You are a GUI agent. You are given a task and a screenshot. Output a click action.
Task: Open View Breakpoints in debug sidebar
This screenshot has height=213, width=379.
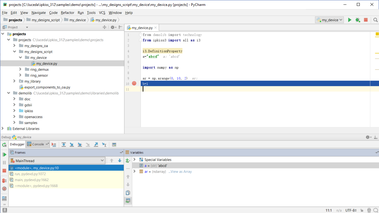click(x=4, y=180)
